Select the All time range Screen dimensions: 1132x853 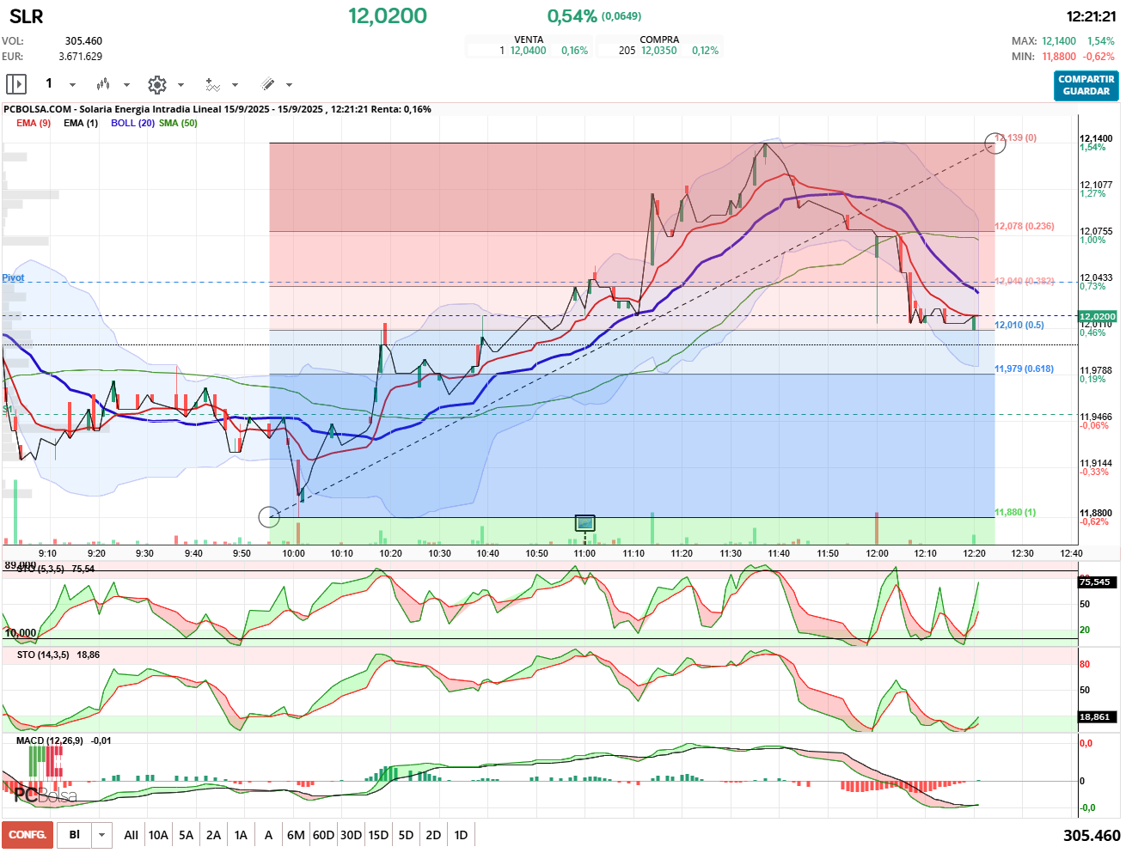[131, 835]
